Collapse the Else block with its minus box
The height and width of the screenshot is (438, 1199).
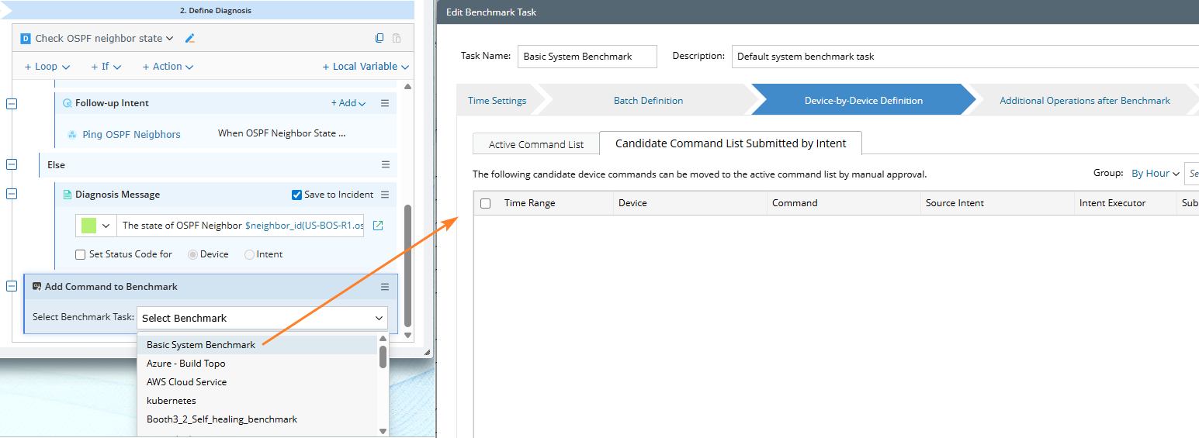point(12,164)
